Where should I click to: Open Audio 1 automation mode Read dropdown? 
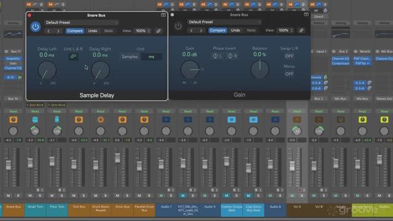[166, 111]
